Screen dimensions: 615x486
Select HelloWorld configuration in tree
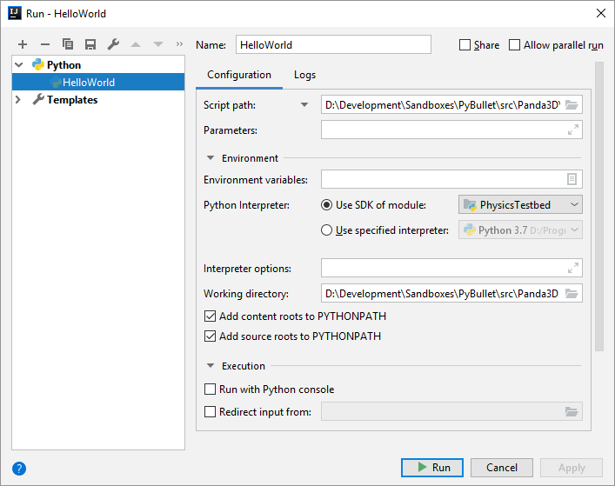pyautogui.click(x=88, y=83)
